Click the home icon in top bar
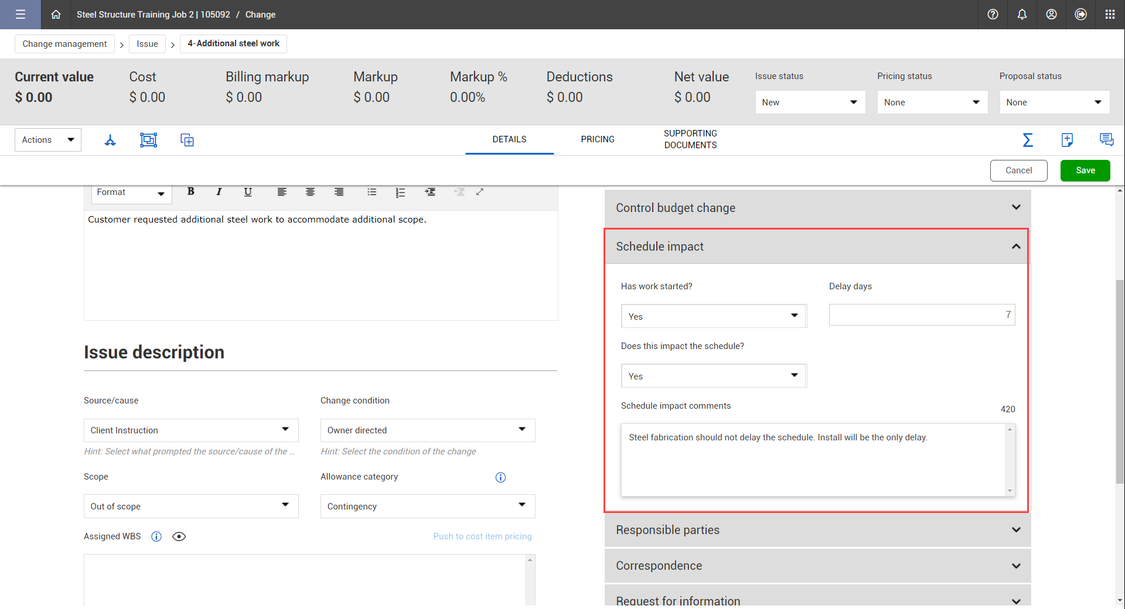This screenshot has width=1125, height=609. point(56,15)
